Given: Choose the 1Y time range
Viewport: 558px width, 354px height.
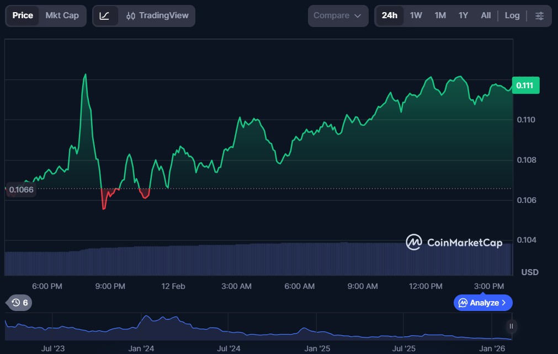Looking at the screenshot, I should (x=463, y=15).
